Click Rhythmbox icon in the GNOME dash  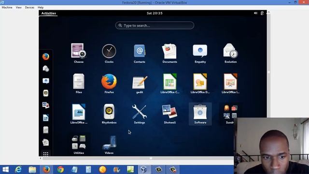tap(46, 93)
